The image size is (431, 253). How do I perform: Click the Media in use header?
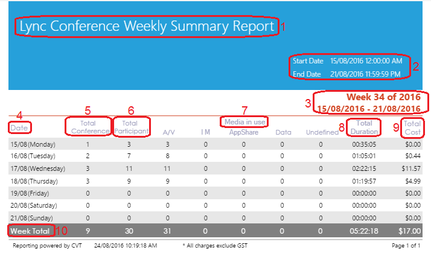tap(244, 122)
